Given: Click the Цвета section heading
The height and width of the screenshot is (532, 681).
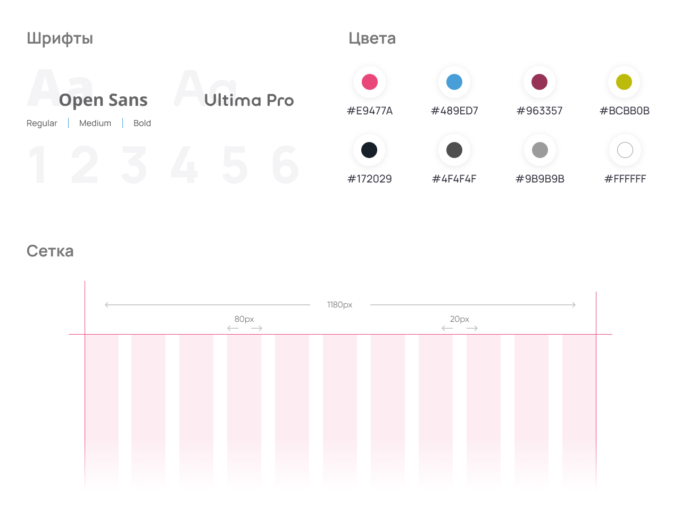Looking at the screenshot, I should [372, 38].
